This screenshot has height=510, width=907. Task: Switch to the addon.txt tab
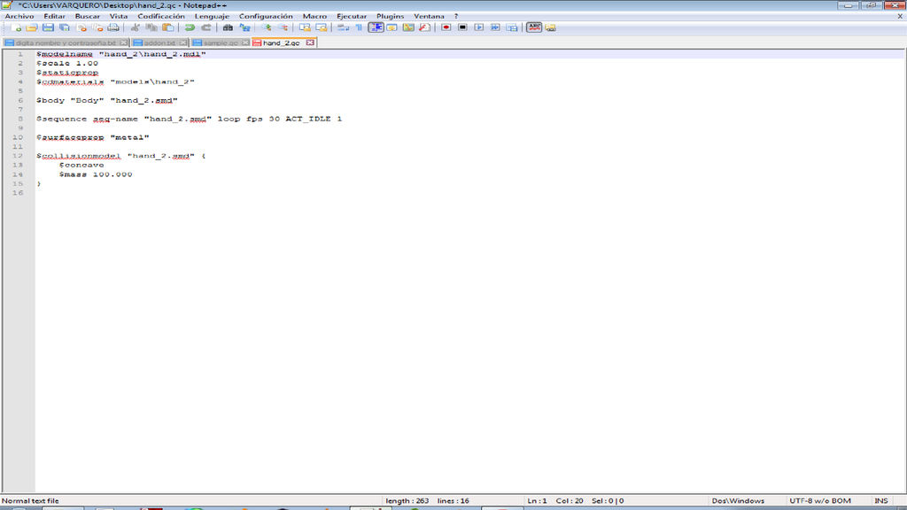pos(159,42)
